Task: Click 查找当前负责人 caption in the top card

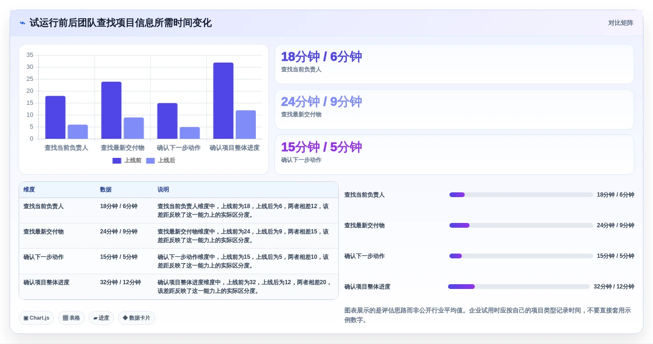Action: pyautogui.click(x=301, y=70)
